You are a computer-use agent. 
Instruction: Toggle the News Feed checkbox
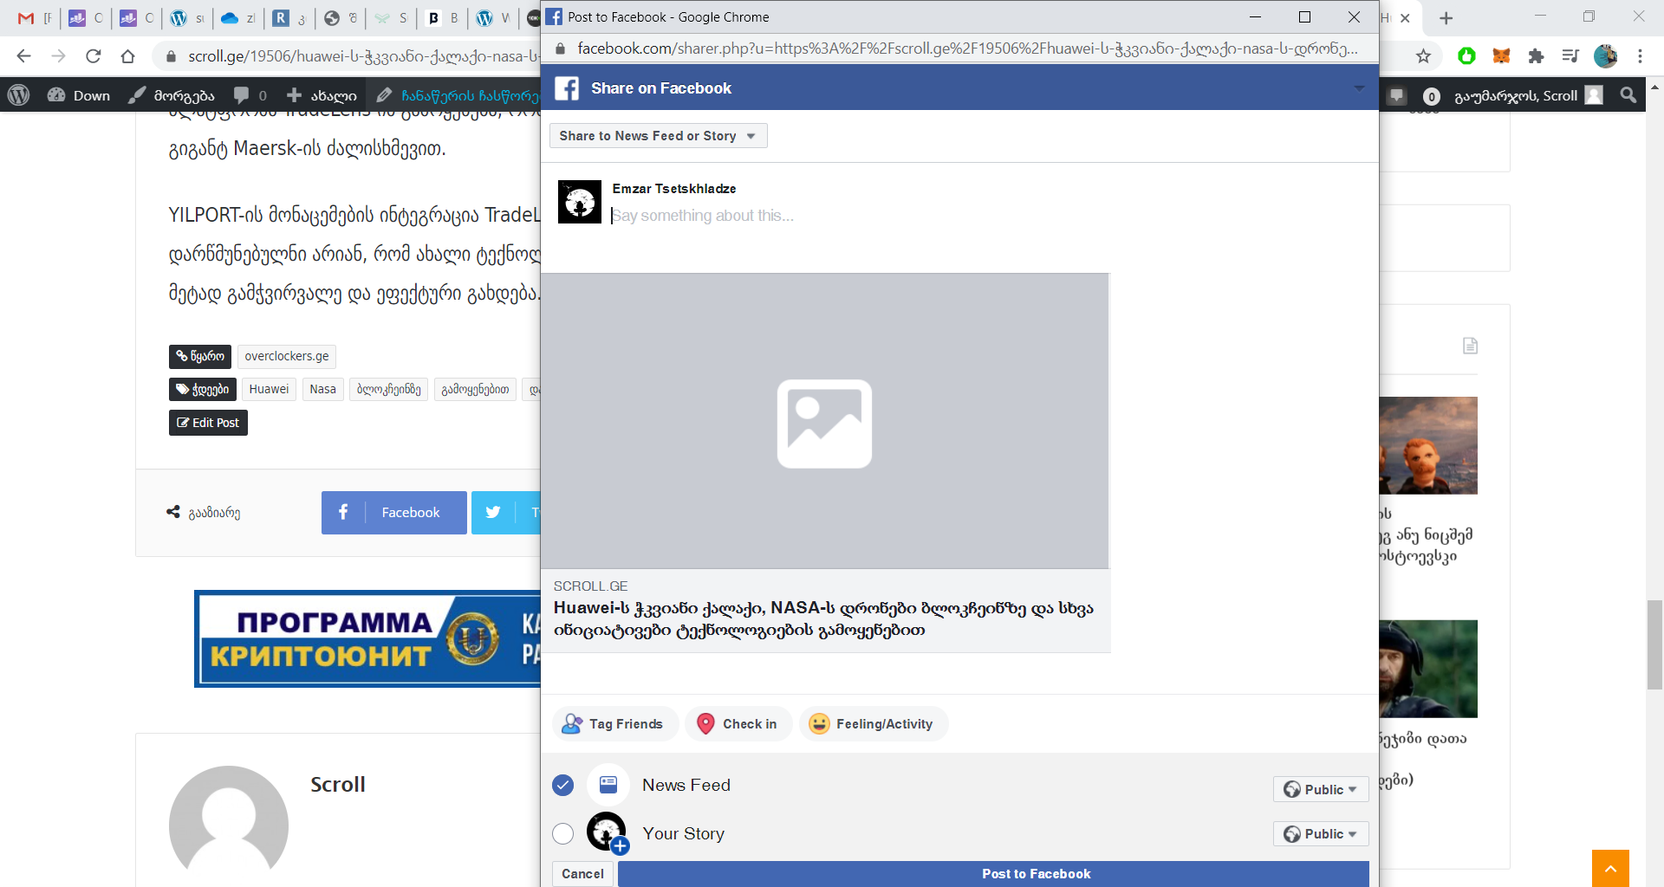(562, 786)
